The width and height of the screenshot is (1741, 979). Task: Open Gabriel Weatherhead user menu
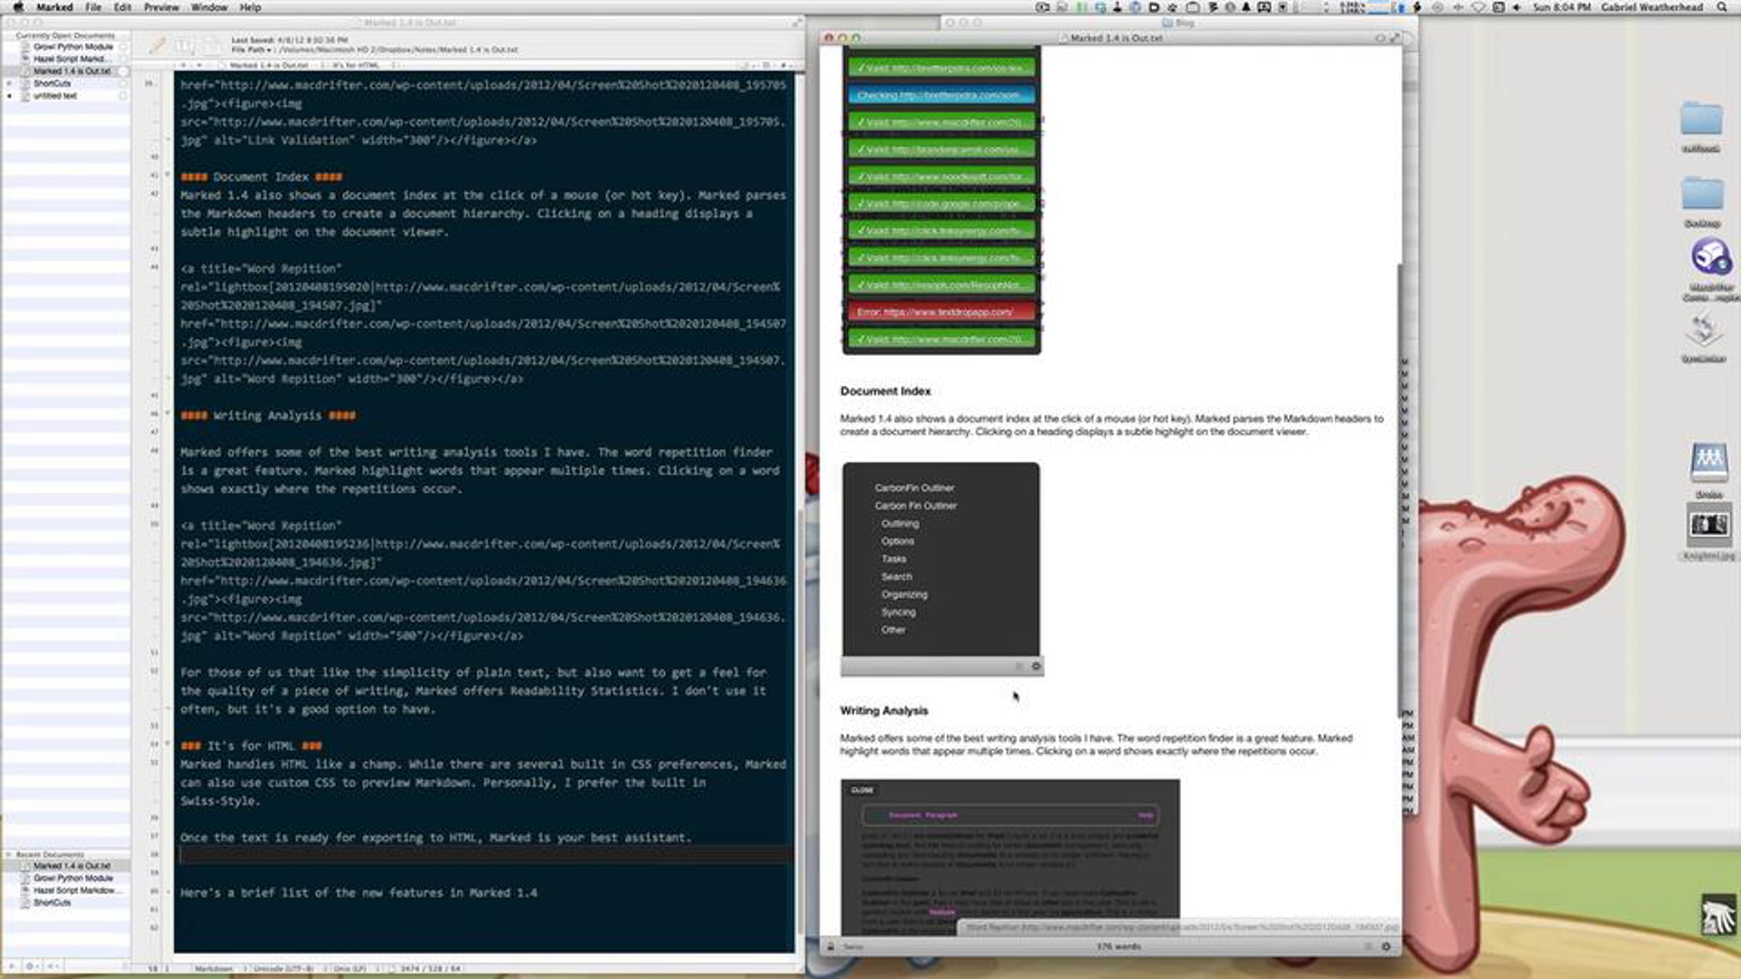pyautogui.click(x=1652, y=7)
